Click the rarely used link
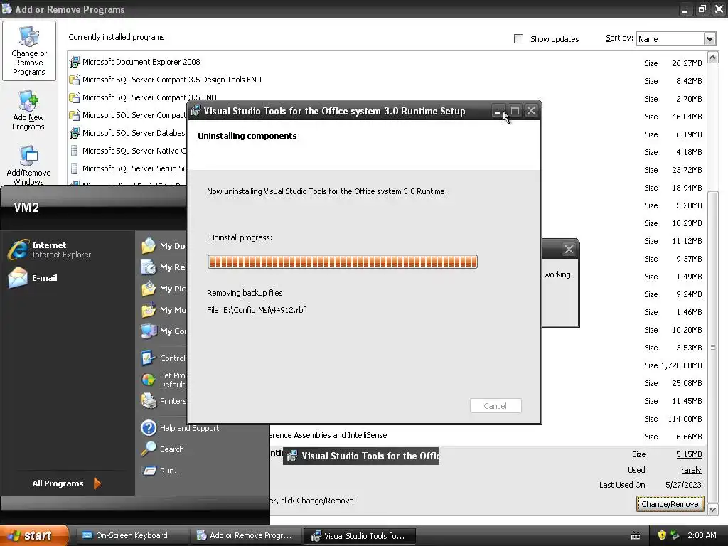The height and width of the screenshot is (546, 728). (691, 470)
